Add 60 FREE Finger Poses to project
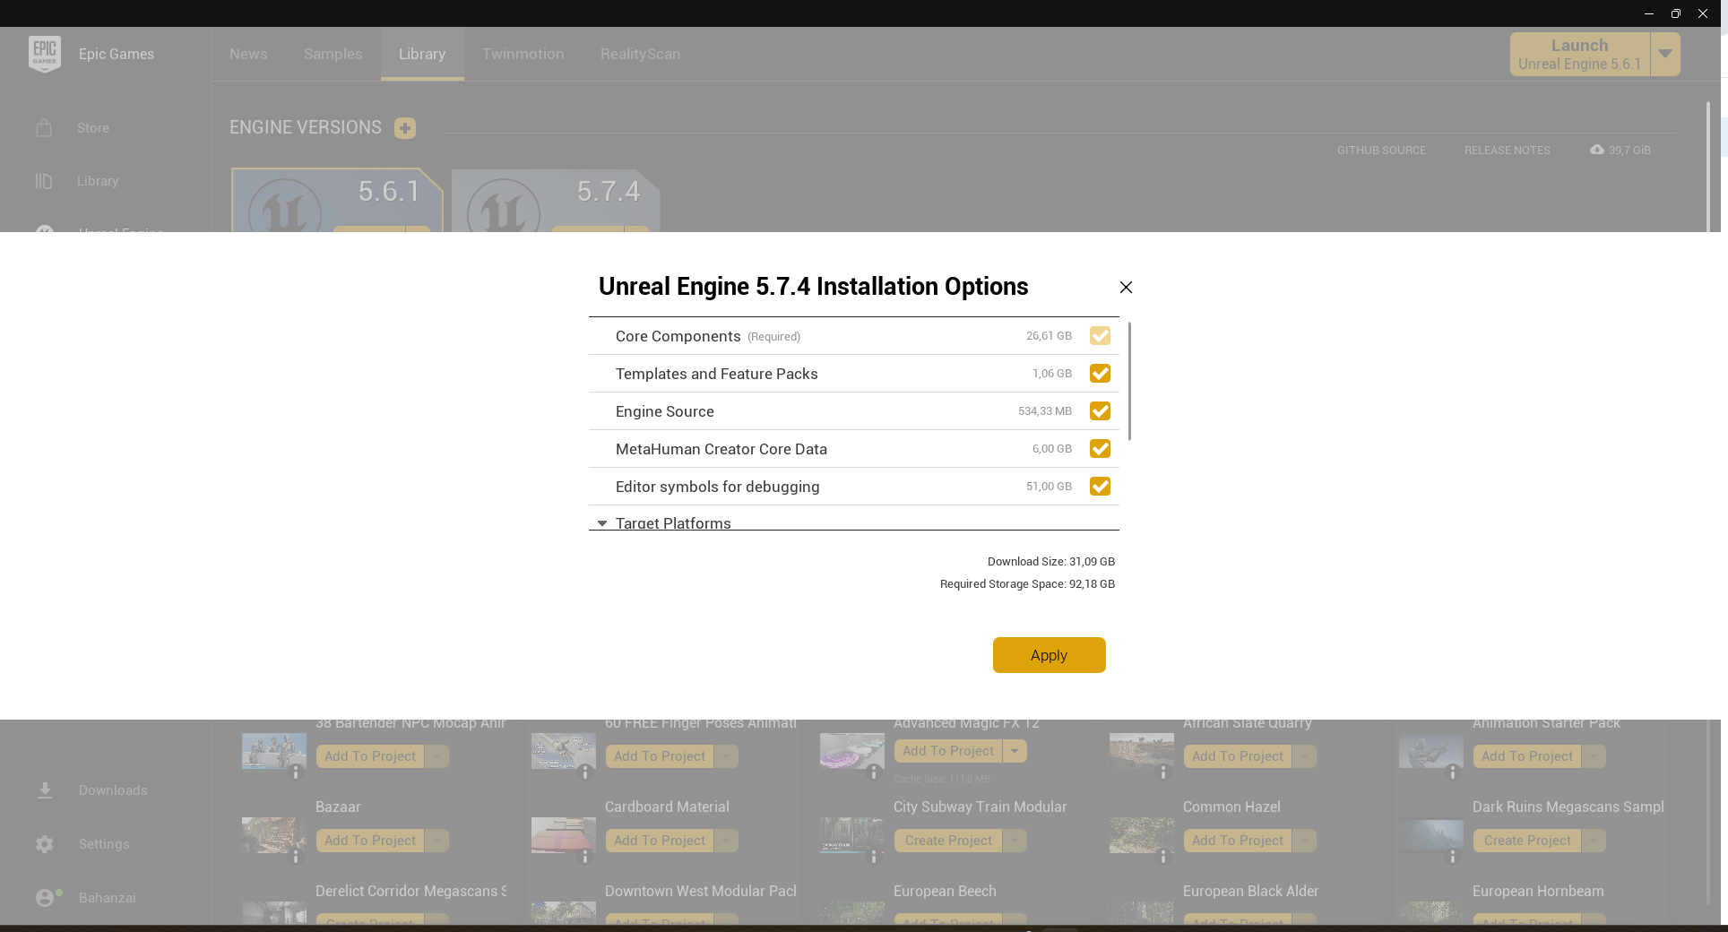This screenshot has height=932, width=1728. [660, 756]
